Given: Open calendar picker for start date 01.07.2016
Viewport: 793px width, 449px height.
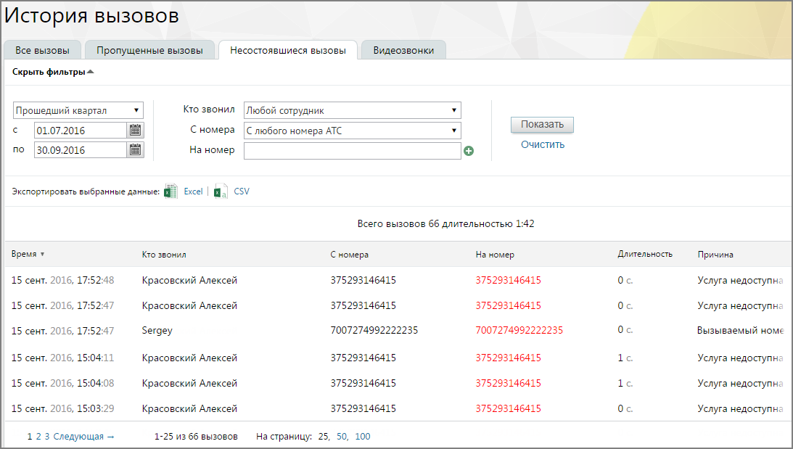Looking at the screenshot, I should (135, 131).
